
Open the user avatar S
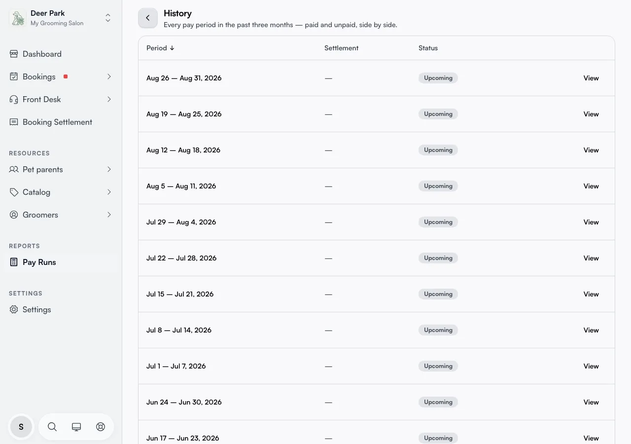(21, 427)
